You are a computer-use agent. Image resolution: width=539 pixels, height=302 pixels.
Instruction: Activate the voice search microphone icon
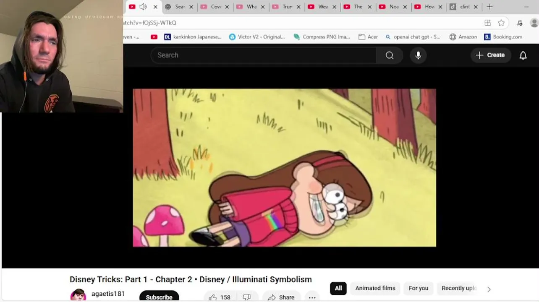pos(418,55)
